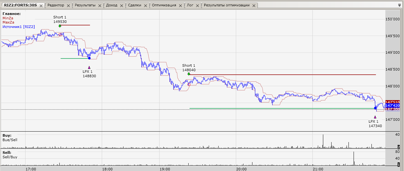Screen dimensions: 404x171
Task: Select the MaxZa series in legend
Action: pos(8,22)
